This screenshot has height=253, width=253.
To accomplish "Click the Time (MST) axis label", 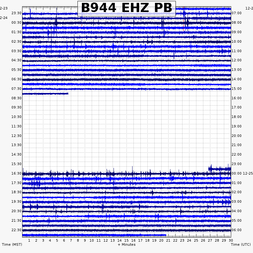I will pos(12,244).
